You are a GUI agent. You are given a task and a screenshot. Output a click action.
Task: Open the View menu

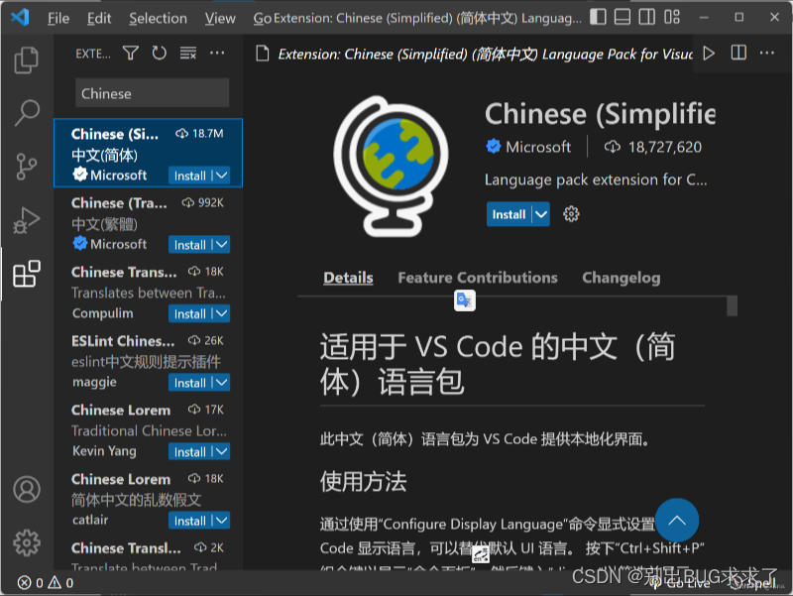[x=220, y=18]
